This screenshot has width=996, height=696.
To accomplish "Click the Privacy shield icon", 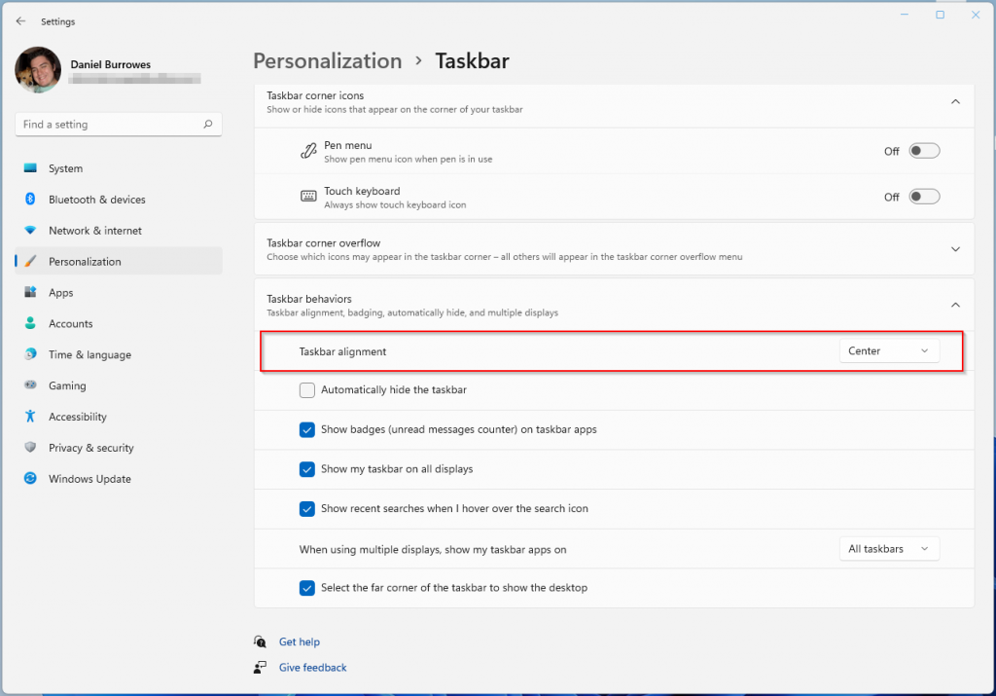I will (x=30, y=448).
